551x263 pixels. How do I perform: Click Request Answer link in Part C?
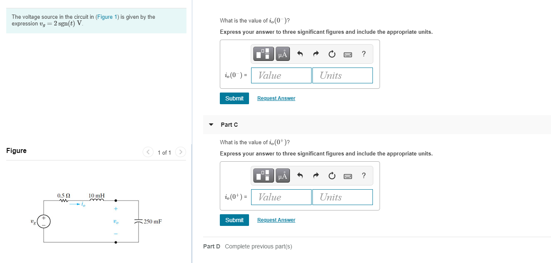click(276, 220)
